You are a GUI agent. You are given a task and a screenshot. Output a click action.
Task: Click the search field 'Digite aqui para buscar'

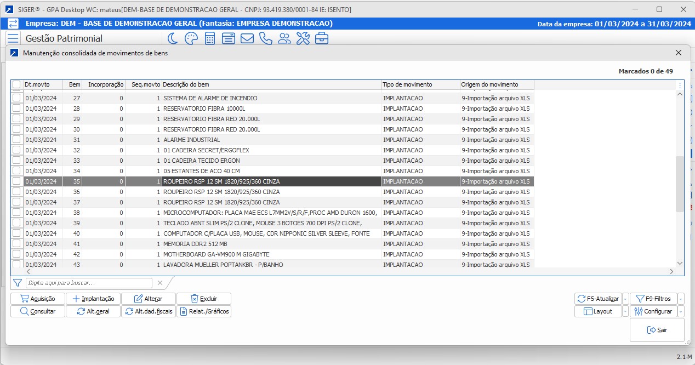(x=89, y=283)
